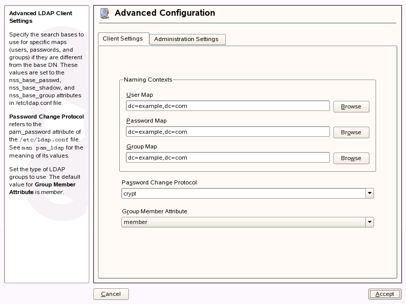The height and width of the screenshot is (304, 406).
Task: Click the Advanced Configuration title text
Action: pos(164,13)
